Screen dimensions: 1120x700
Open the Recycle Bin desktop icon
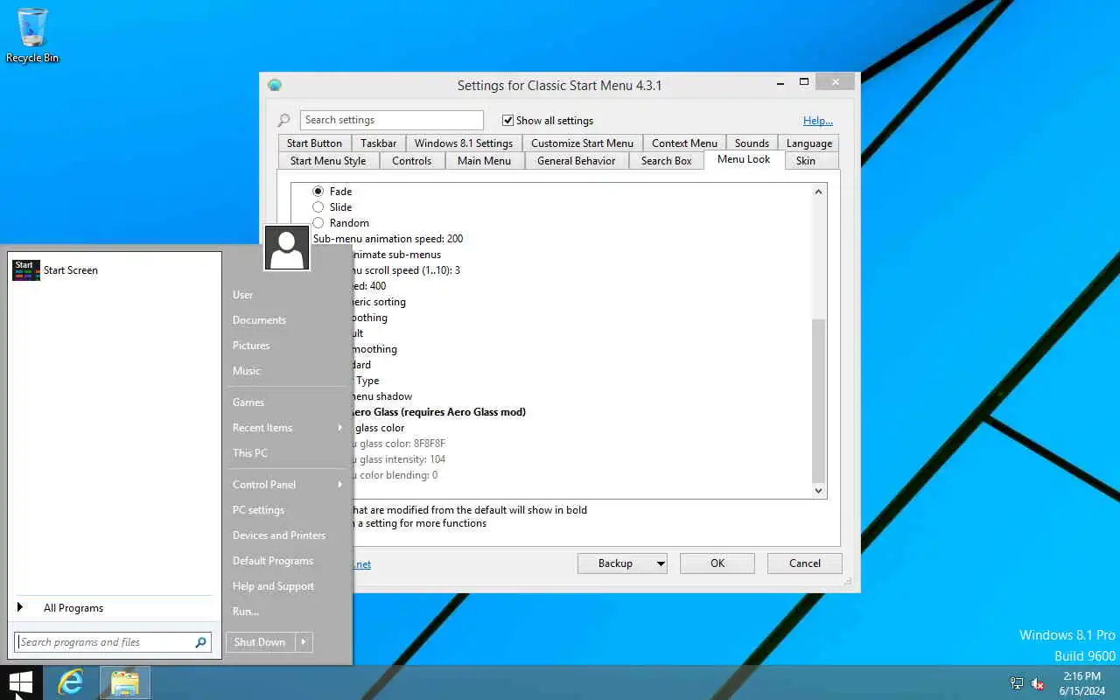[x=32, y=35]
